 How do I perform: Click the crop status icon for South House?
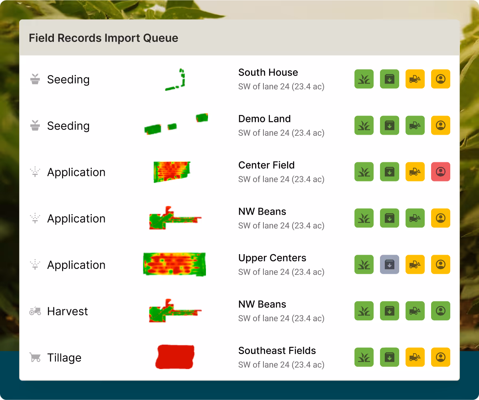(364, 79)
